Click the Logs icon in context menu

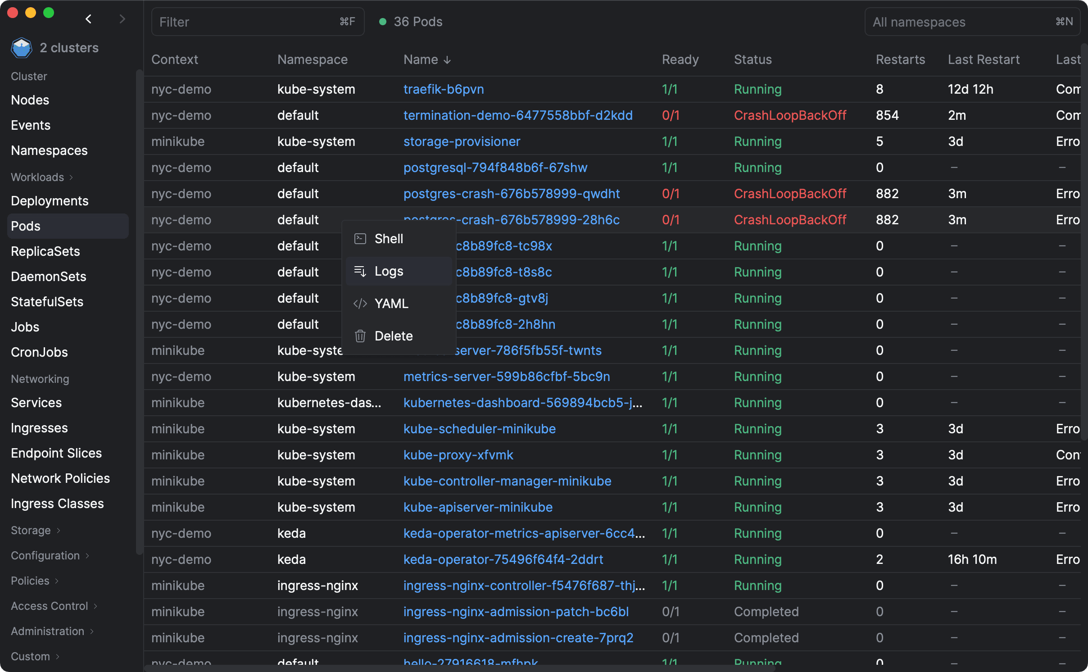[x=360, y=271]
